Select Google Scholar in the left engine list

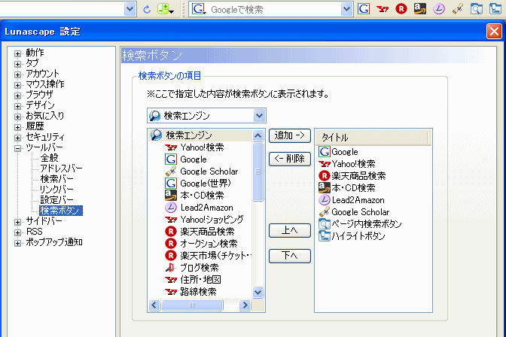point(202,172)
